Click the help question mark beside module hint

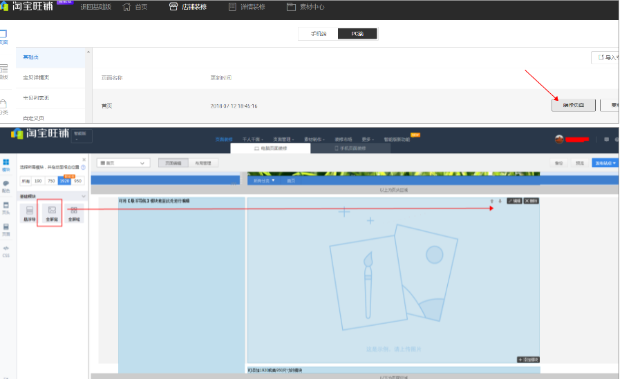[83, 167]
